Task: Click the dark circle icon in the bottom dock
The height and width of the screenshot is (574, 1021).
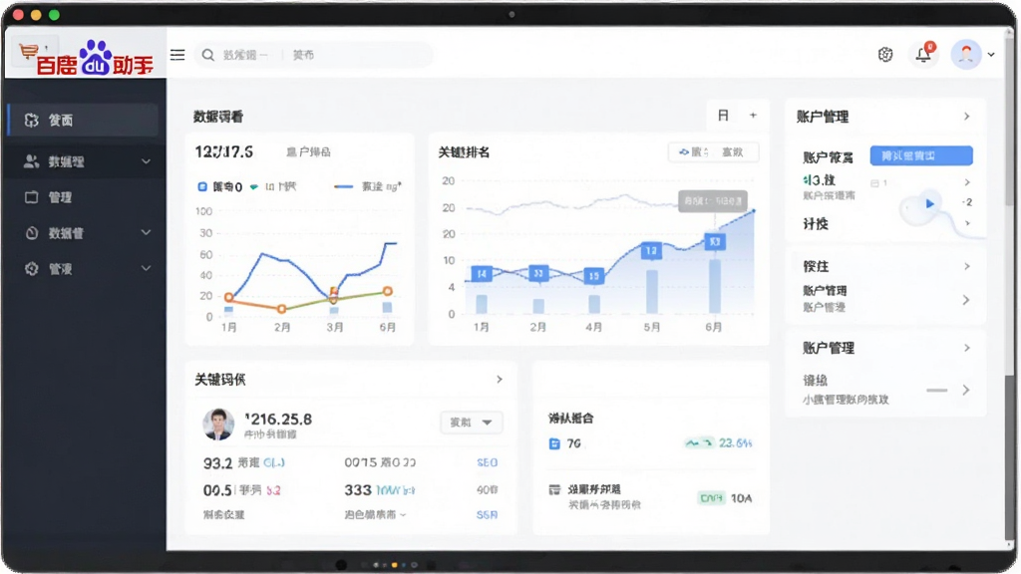Action: 341,565
